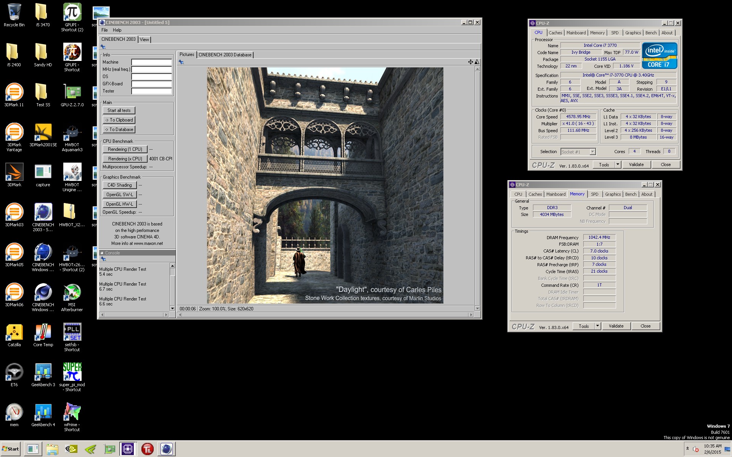The height and width of the screenshot is (457, 732).
Task: Select the Pictures tab
Action: click(187, 54)
